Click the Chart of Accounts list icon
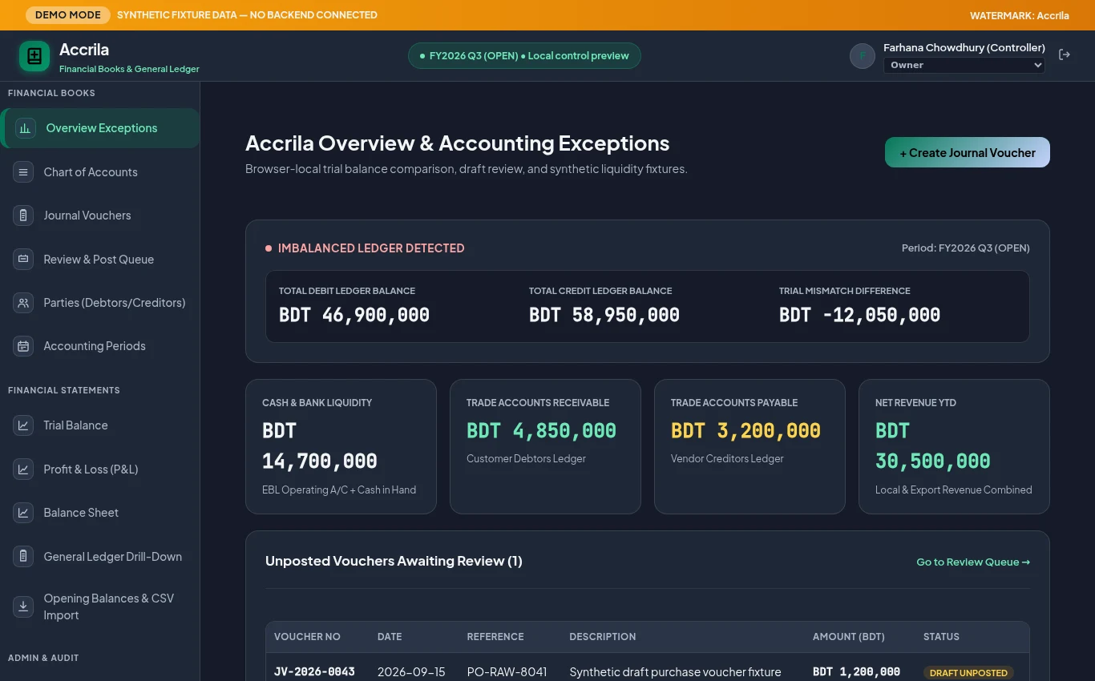Viewport: 1095px width, 681px height. pyautogui.click(x=23, y=172)
